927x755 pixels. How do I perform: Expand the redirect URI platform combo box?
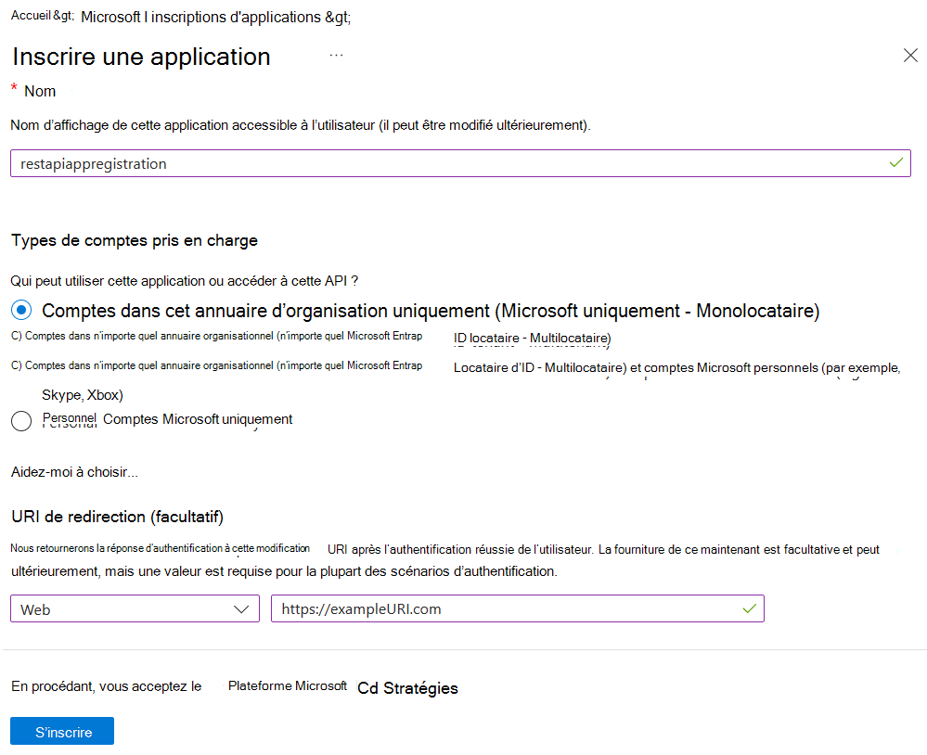pos(135,608)
